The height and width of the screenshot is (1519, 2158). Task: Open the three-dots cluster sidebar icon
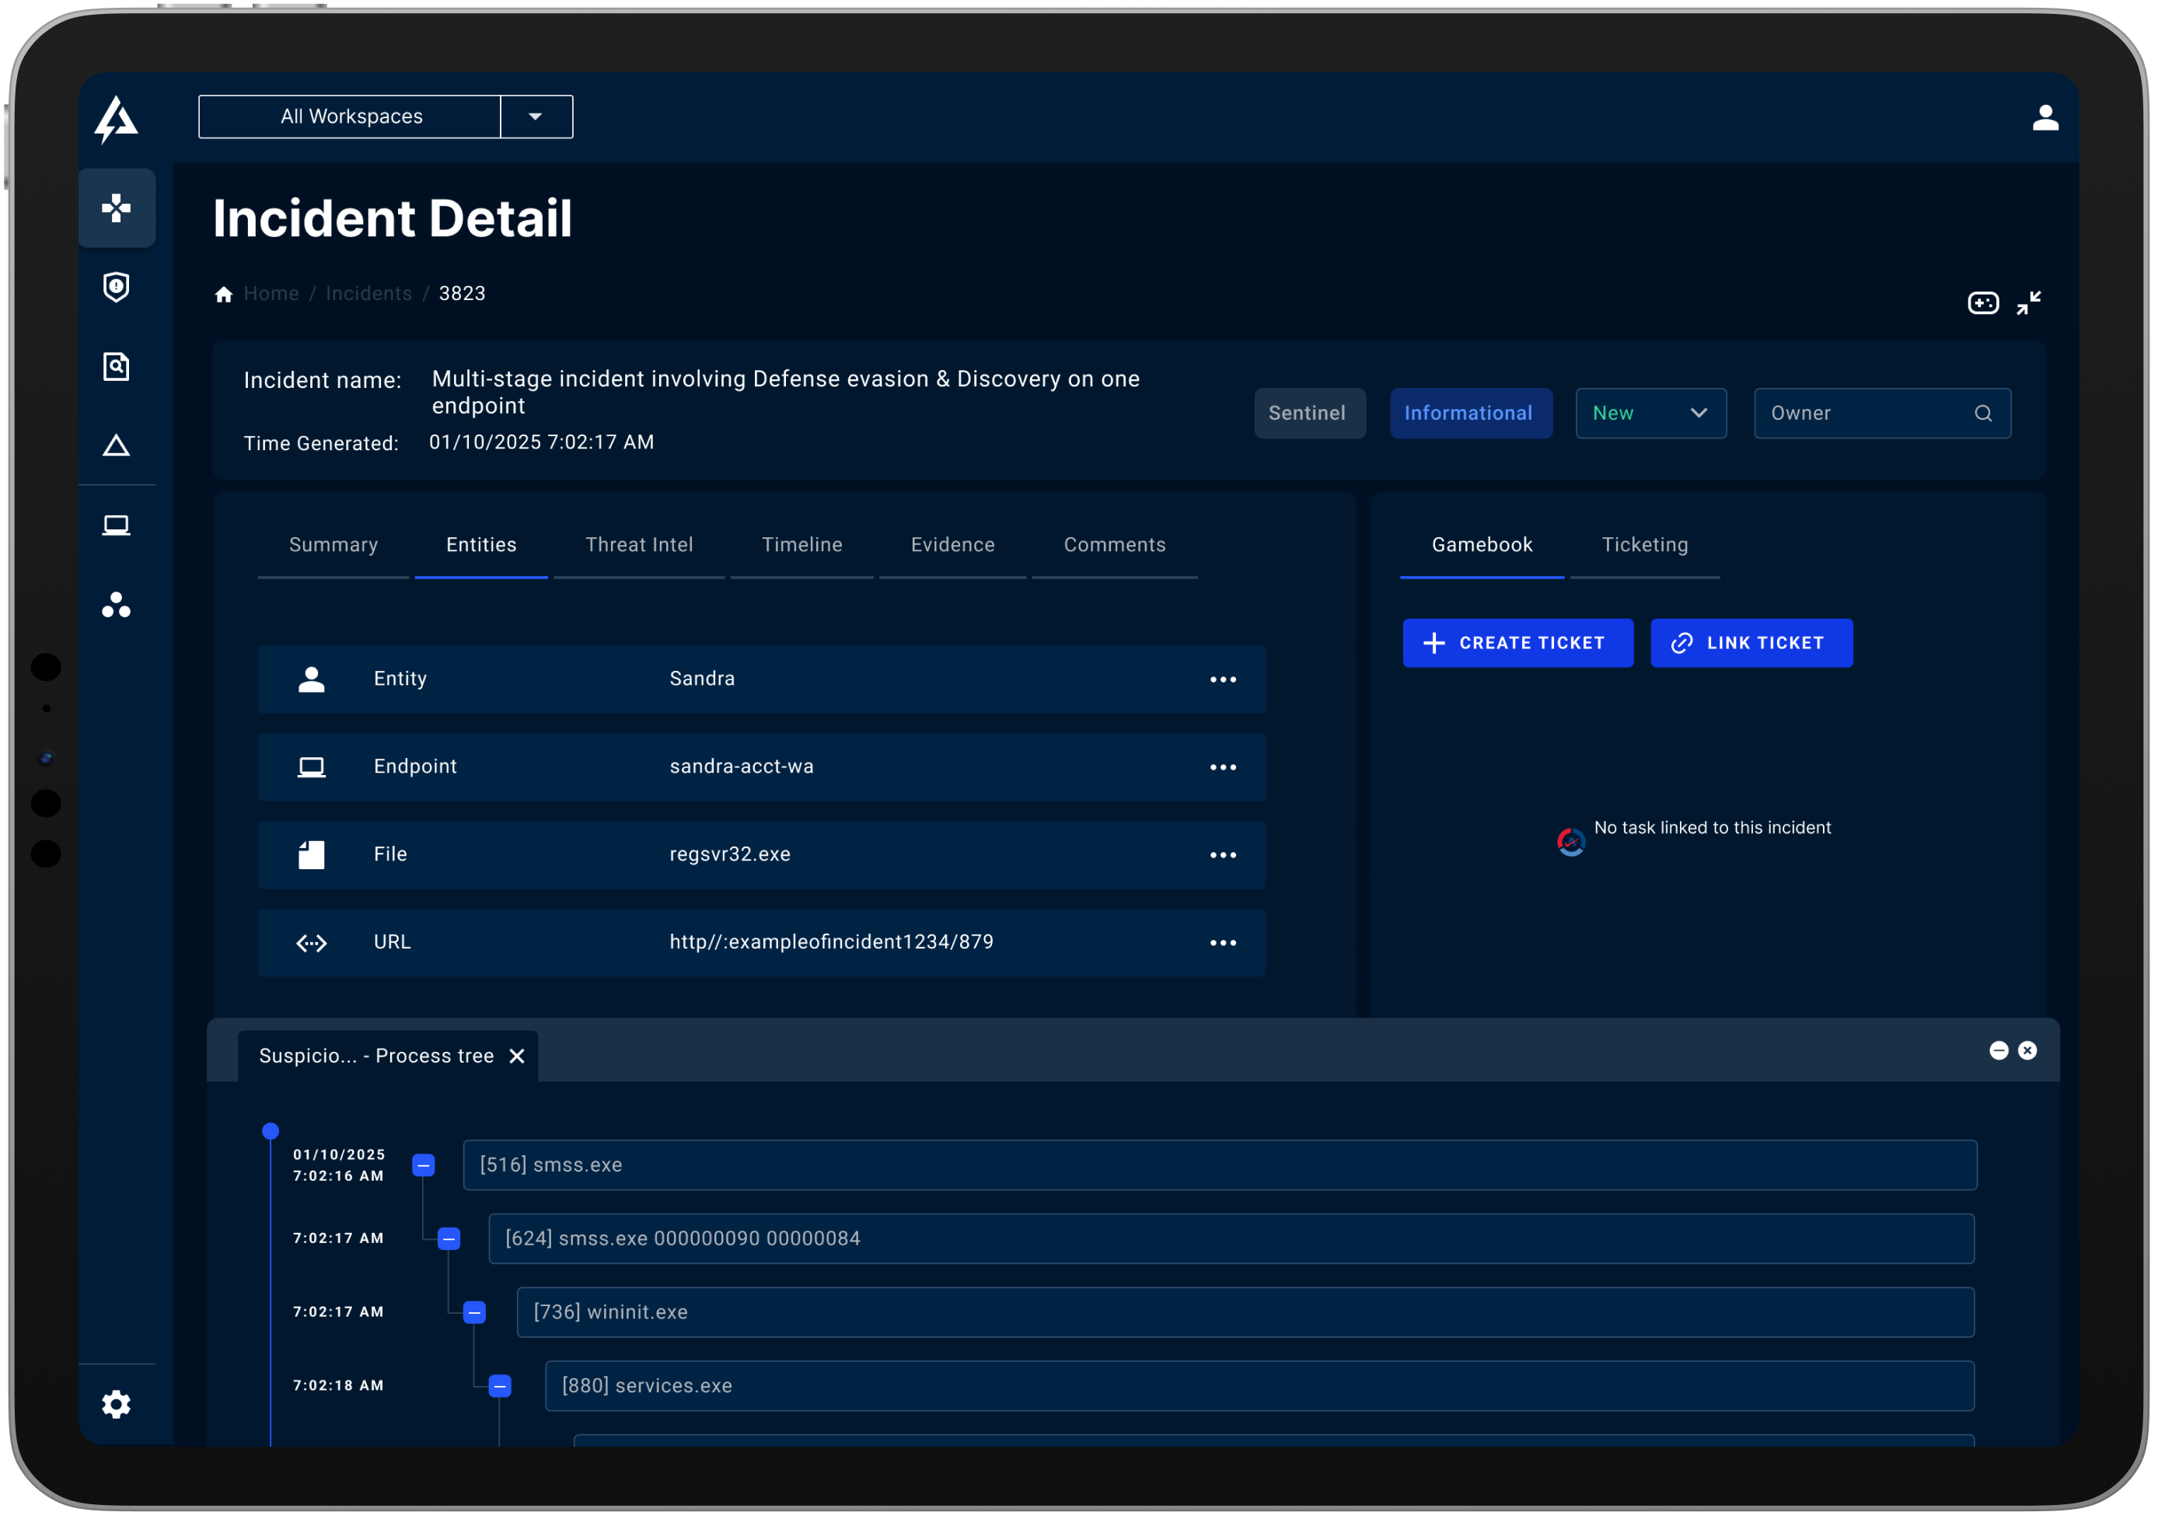click(116, 606)
